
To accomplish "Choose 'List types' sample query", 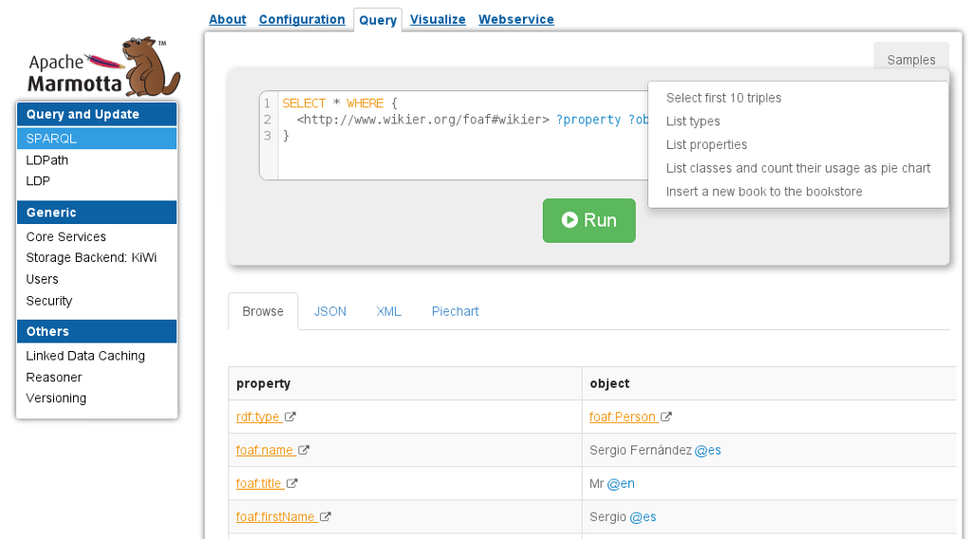I will pyautogui.click(x=693, y=121).
